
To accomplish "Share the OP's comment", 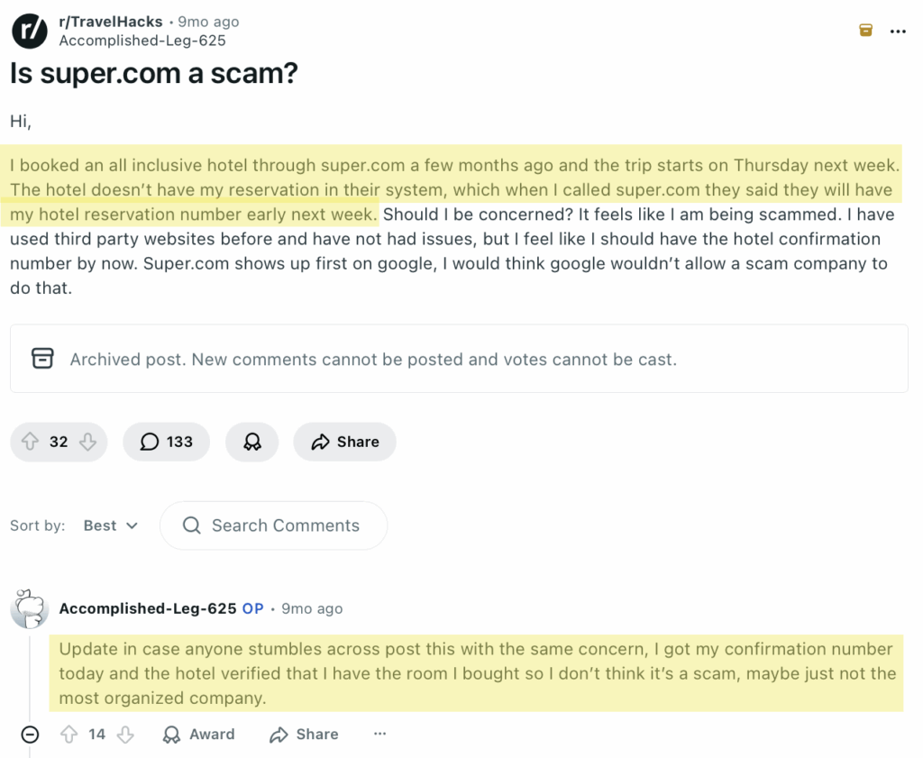I will click(x=303, y=735).
